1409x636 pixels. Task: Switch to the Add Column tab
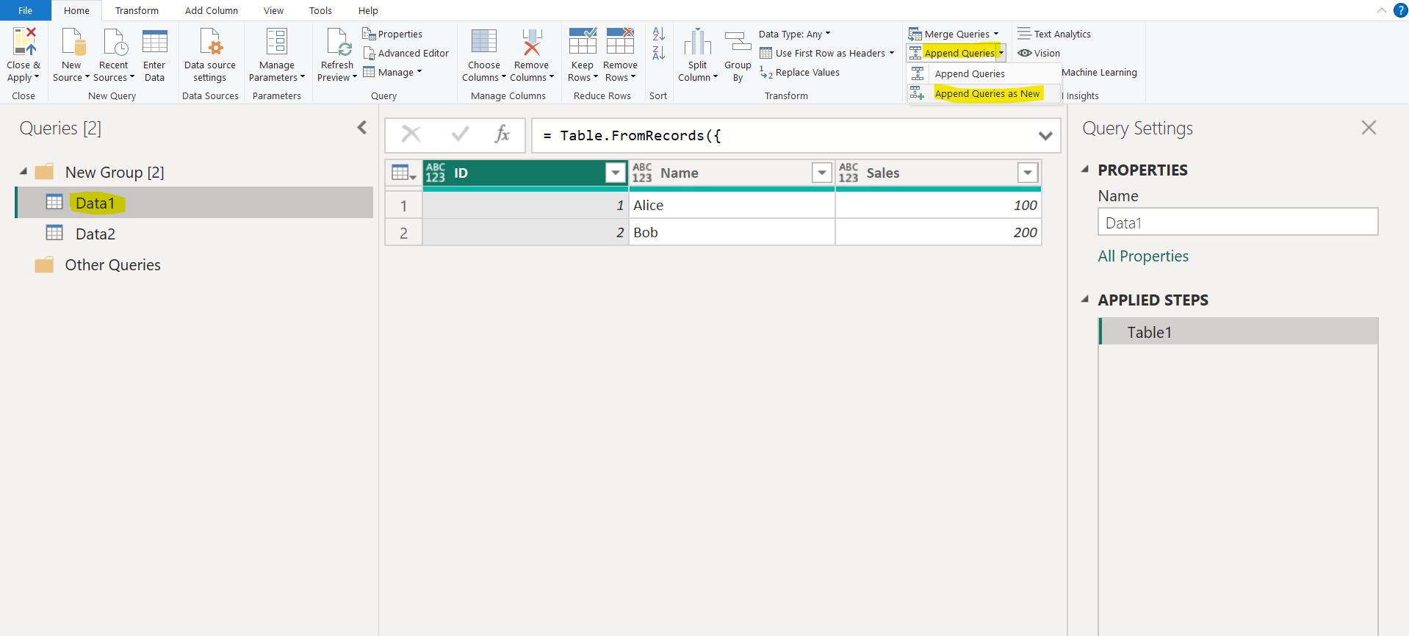[211, 10]
